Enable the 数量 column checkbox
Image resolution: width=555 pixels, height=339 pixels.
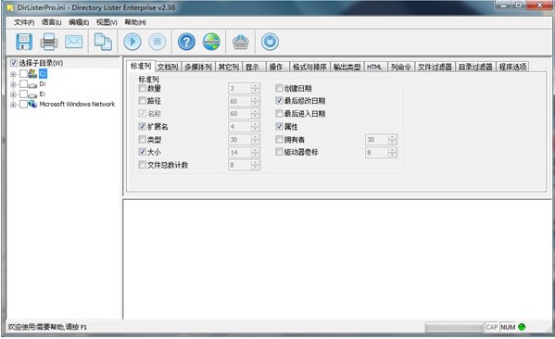click(x=142, y=88)
